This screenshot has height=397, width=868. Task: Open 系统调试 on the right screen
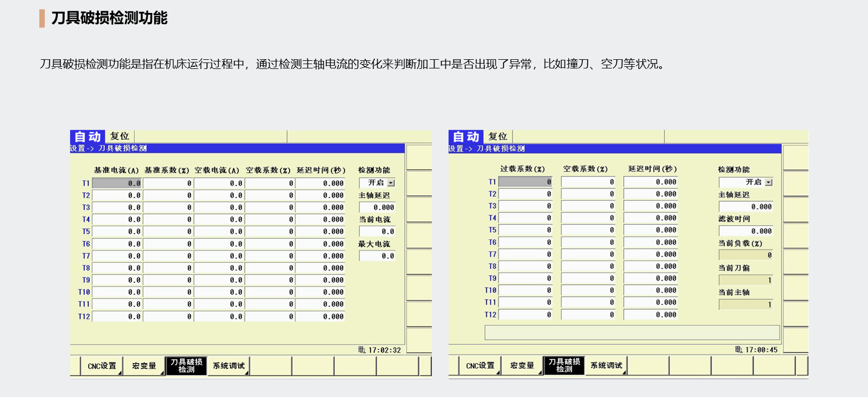[606, 366]
